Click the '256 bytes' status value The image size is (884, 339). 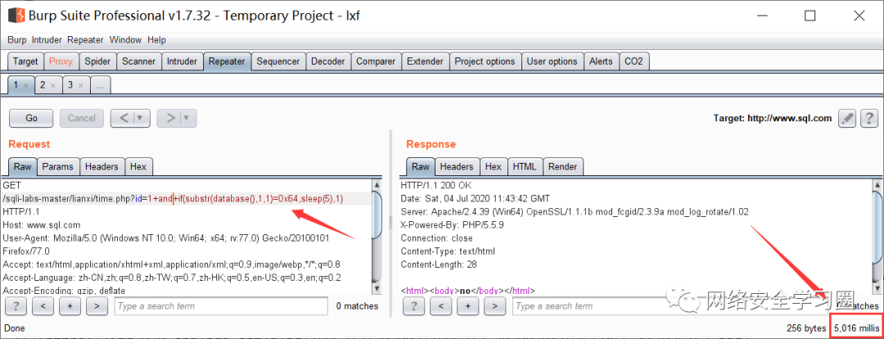tap(806, 328)
